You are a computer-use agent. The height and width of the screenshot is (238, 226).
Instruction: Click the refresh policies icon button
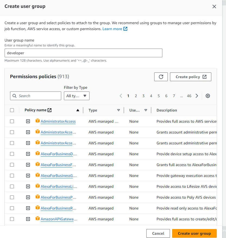coord(161,77)
